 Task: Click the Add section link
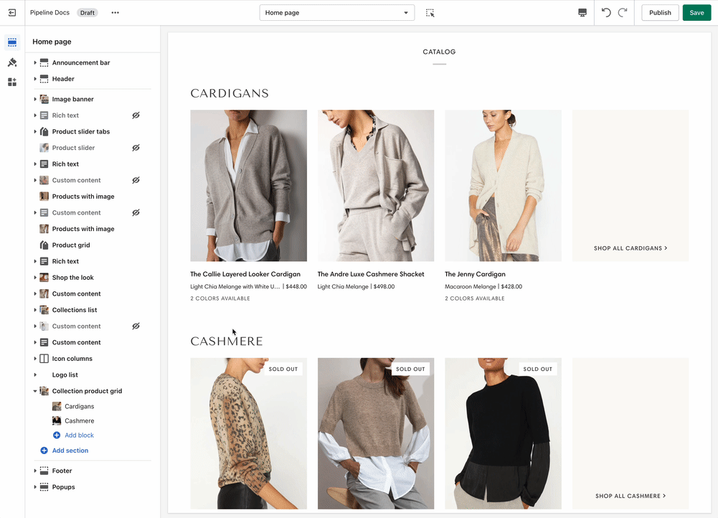[x=70, y=451]
